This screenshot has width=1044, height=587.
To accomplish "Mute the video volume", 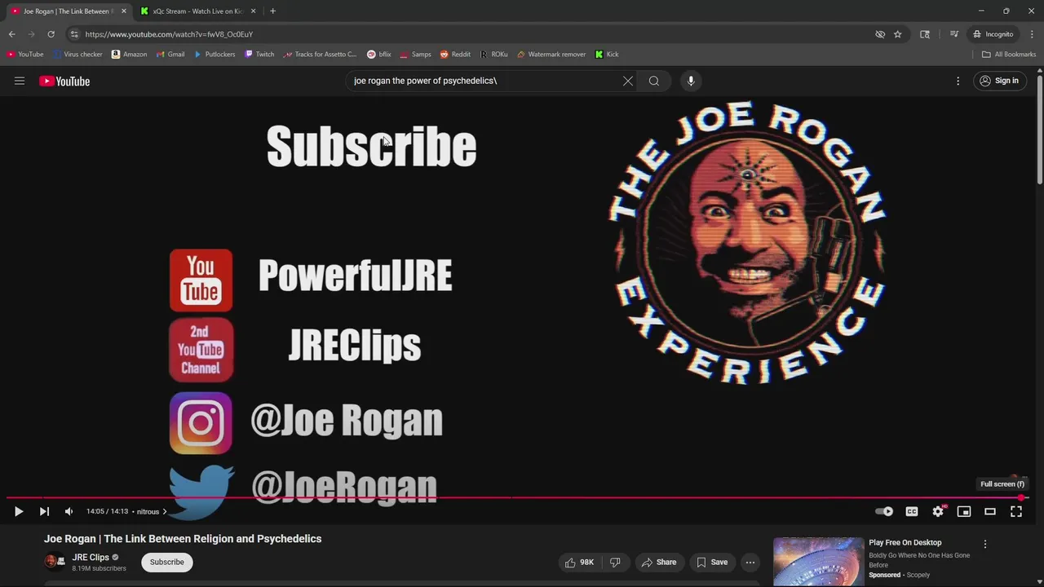I will click(x=69, y=511).
